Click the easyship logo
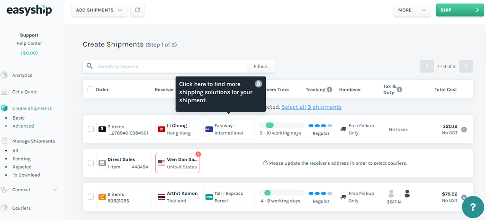Screen dimensions: 486x220 tap(29, 10)
